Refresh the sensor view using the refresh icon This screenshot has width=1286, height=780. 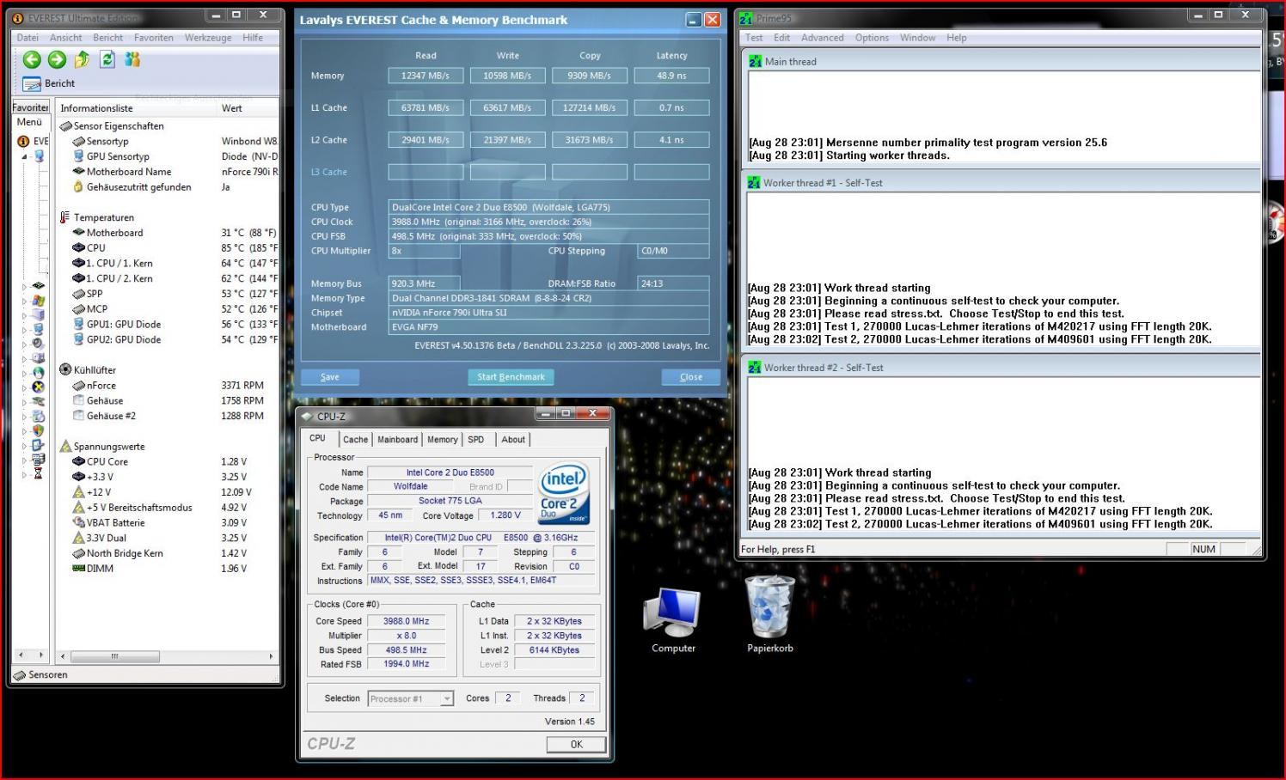pos(107,59)
